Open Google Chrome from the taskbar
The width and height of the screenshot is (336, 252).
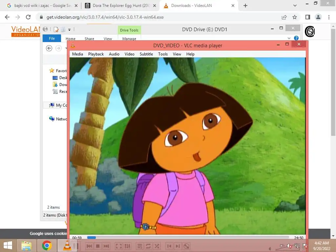point(47,245)
